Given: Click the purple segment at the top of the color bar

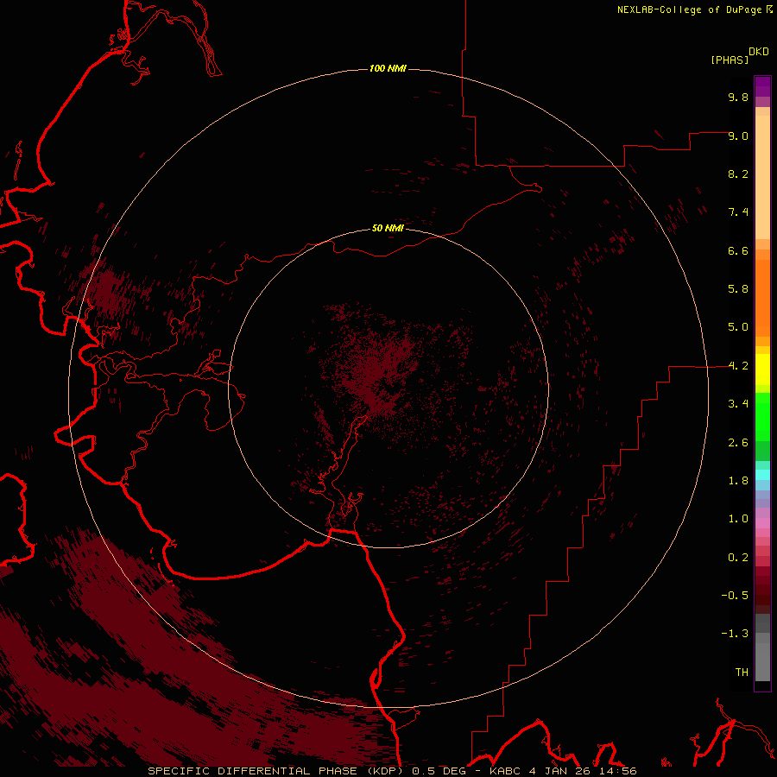Looking at the screenshot, I should [762, 86].
